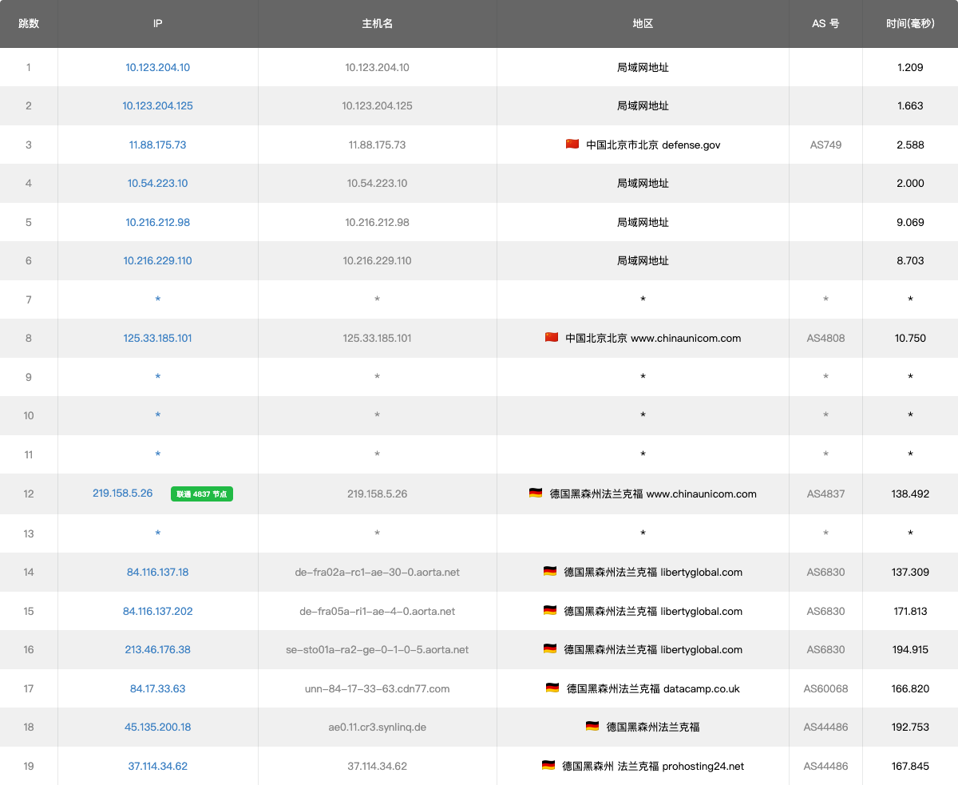Follow the 125.33.185.101 IP link
The height and width of the screenshot is (785, 958).
click(x=157, y=338)
